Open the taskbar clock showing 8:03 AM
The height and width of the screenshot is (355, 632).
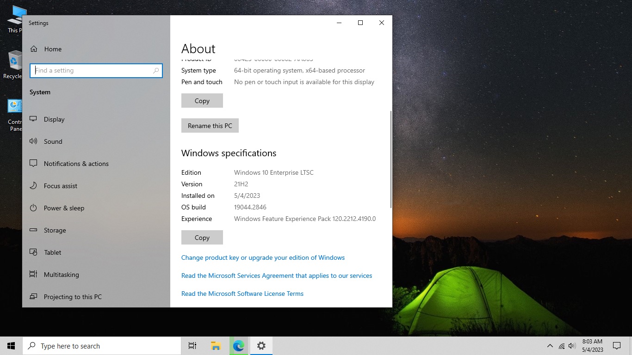(x=592, y=346)
